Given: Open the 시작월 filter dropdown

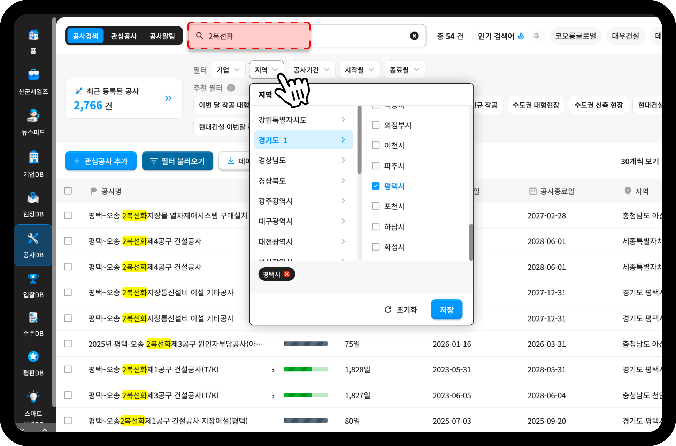Looking at the screenshot, I should point(359,70).
